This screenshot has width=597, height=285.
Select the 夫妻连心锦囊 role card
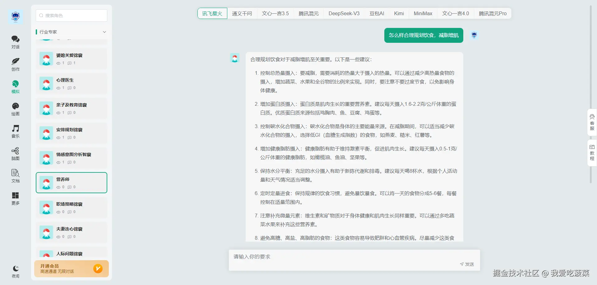tap(72, 232)
